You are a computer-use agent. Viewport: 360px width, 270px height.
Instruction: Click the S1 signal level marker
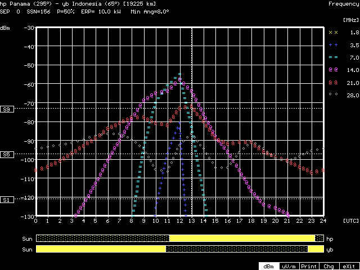[x=7, y=200]
